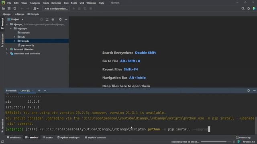Image resolution: width=257 pixels, height=144 pixels.
Task: Expand Scratches and Consoles node
Action: click(x=7, y=53)
